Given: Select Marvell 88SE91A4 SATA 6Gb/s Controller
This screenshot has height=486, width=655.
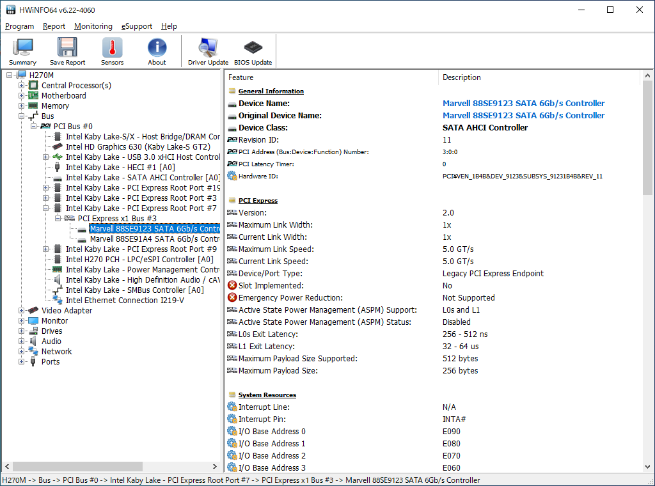Looking at the screenshot, I should (x=155, y=239).
